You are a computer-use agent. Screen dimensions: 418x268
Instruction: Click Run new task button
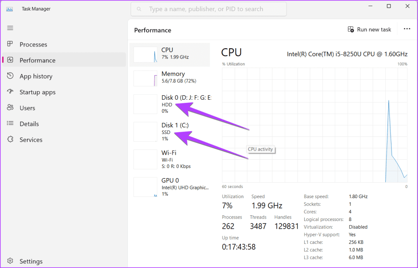(x=369, y=29)
